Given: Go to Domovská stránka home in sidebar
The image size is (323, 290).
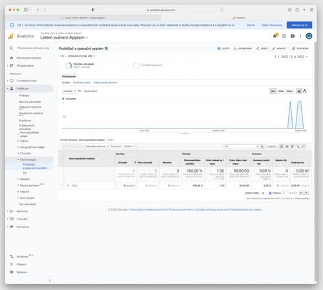Looking at the screenshot, I should (28, 58).
